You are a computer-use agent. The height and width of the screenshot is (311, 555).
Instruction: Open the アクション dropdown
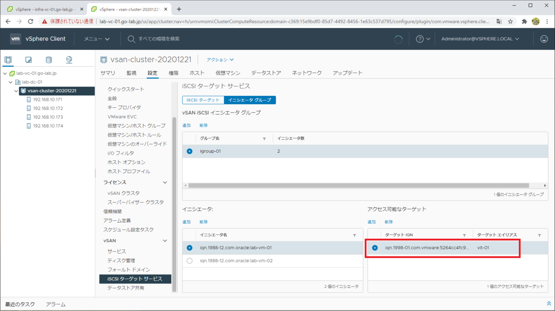click(x=220, y=60)
